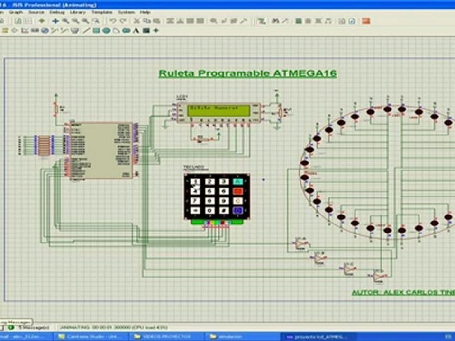
Task: Click the ISIS proyecto taskbar button
Action: coord(318,337)
